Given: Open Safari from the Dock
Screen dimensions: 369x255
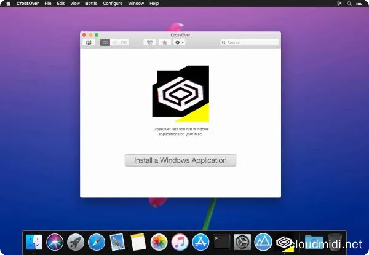Looking at the screenshot, I should 97,242.
